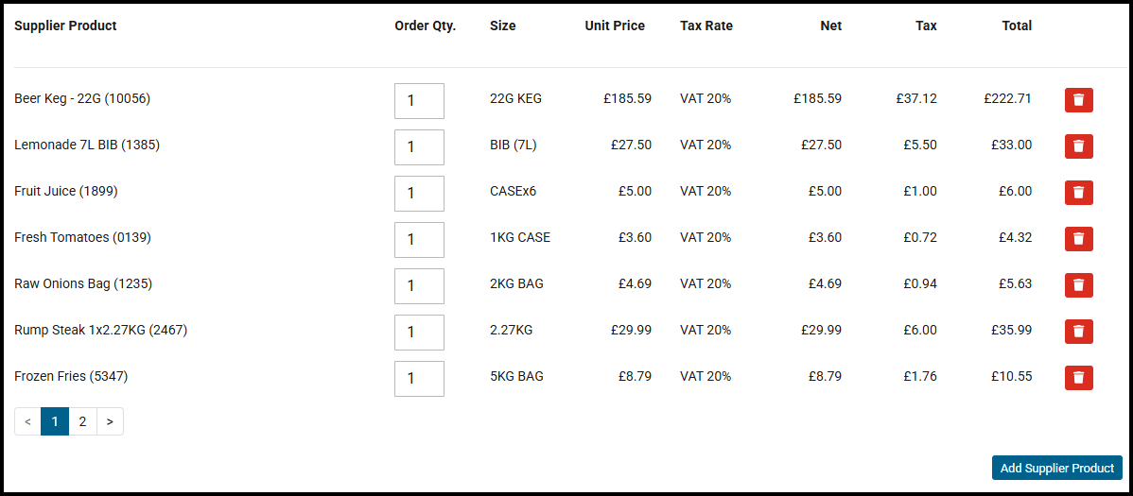The image size is (1133, 496).
Task: Click the Supplier Product column header
Action: pos(66,26)
